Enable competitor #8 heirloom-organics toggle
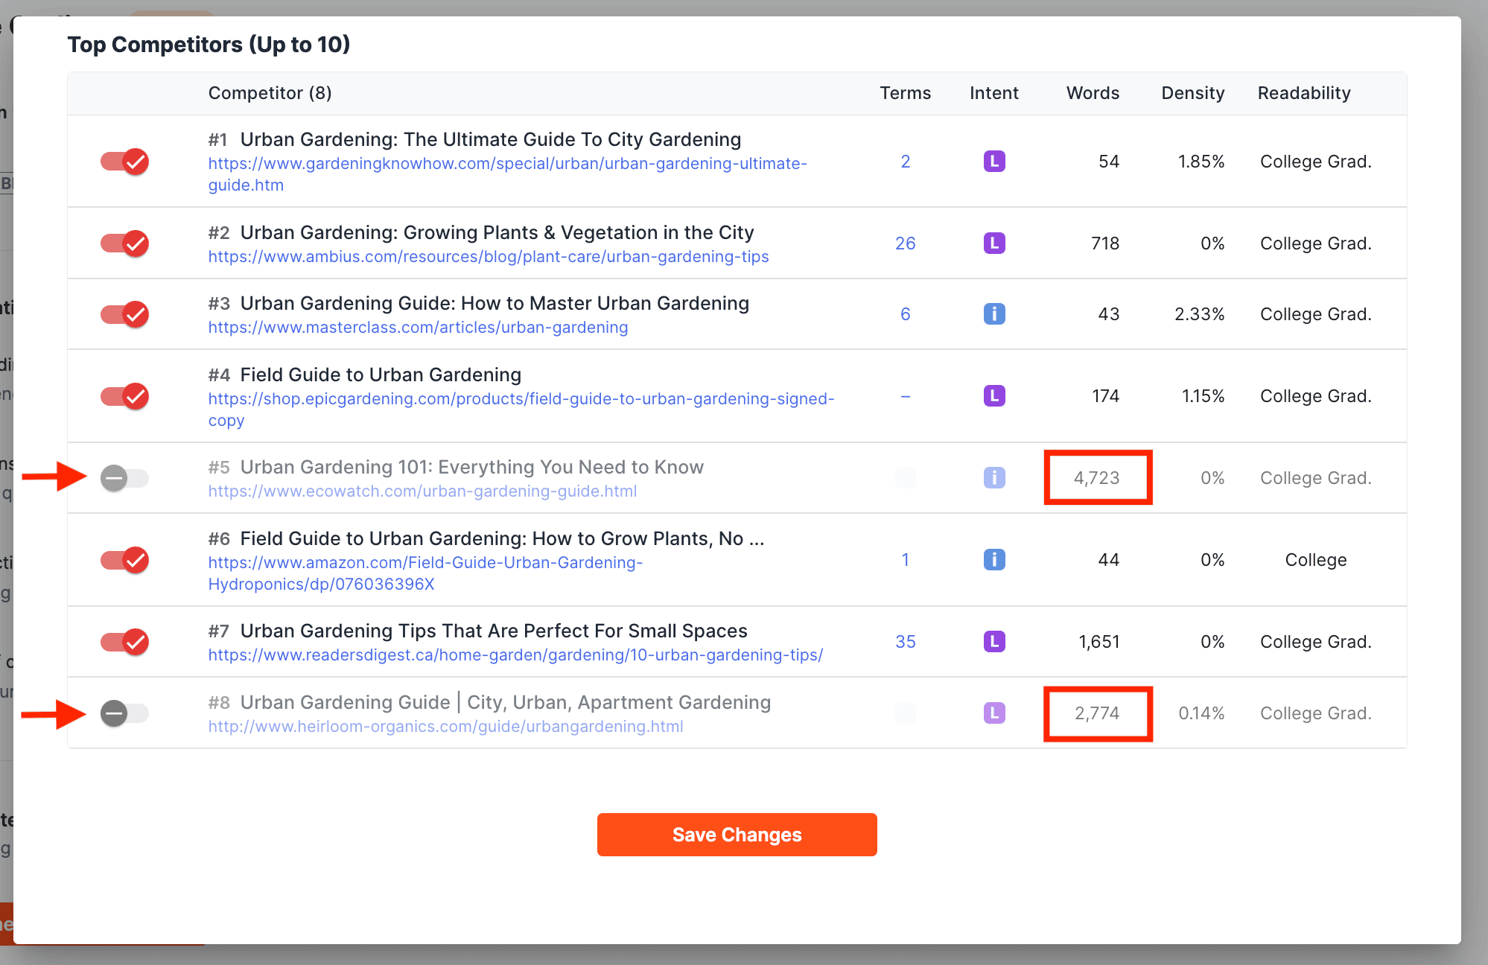The width and height of the screenshot is (1488, 965). [x=124, y=713]
